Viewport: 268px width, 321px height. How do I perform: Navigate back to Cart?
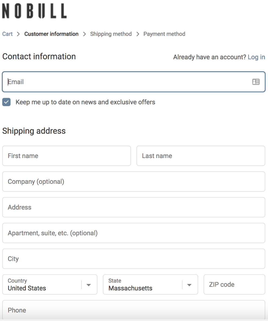click(7, 34)
